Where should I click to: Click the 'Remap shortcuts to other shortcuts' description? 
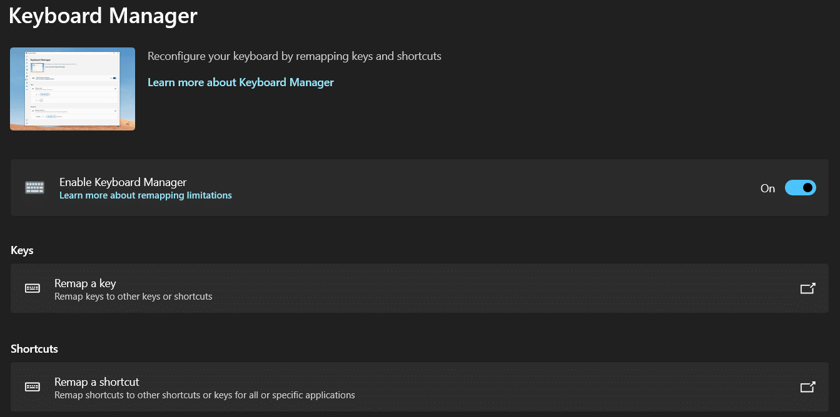[x=205, y=395]
